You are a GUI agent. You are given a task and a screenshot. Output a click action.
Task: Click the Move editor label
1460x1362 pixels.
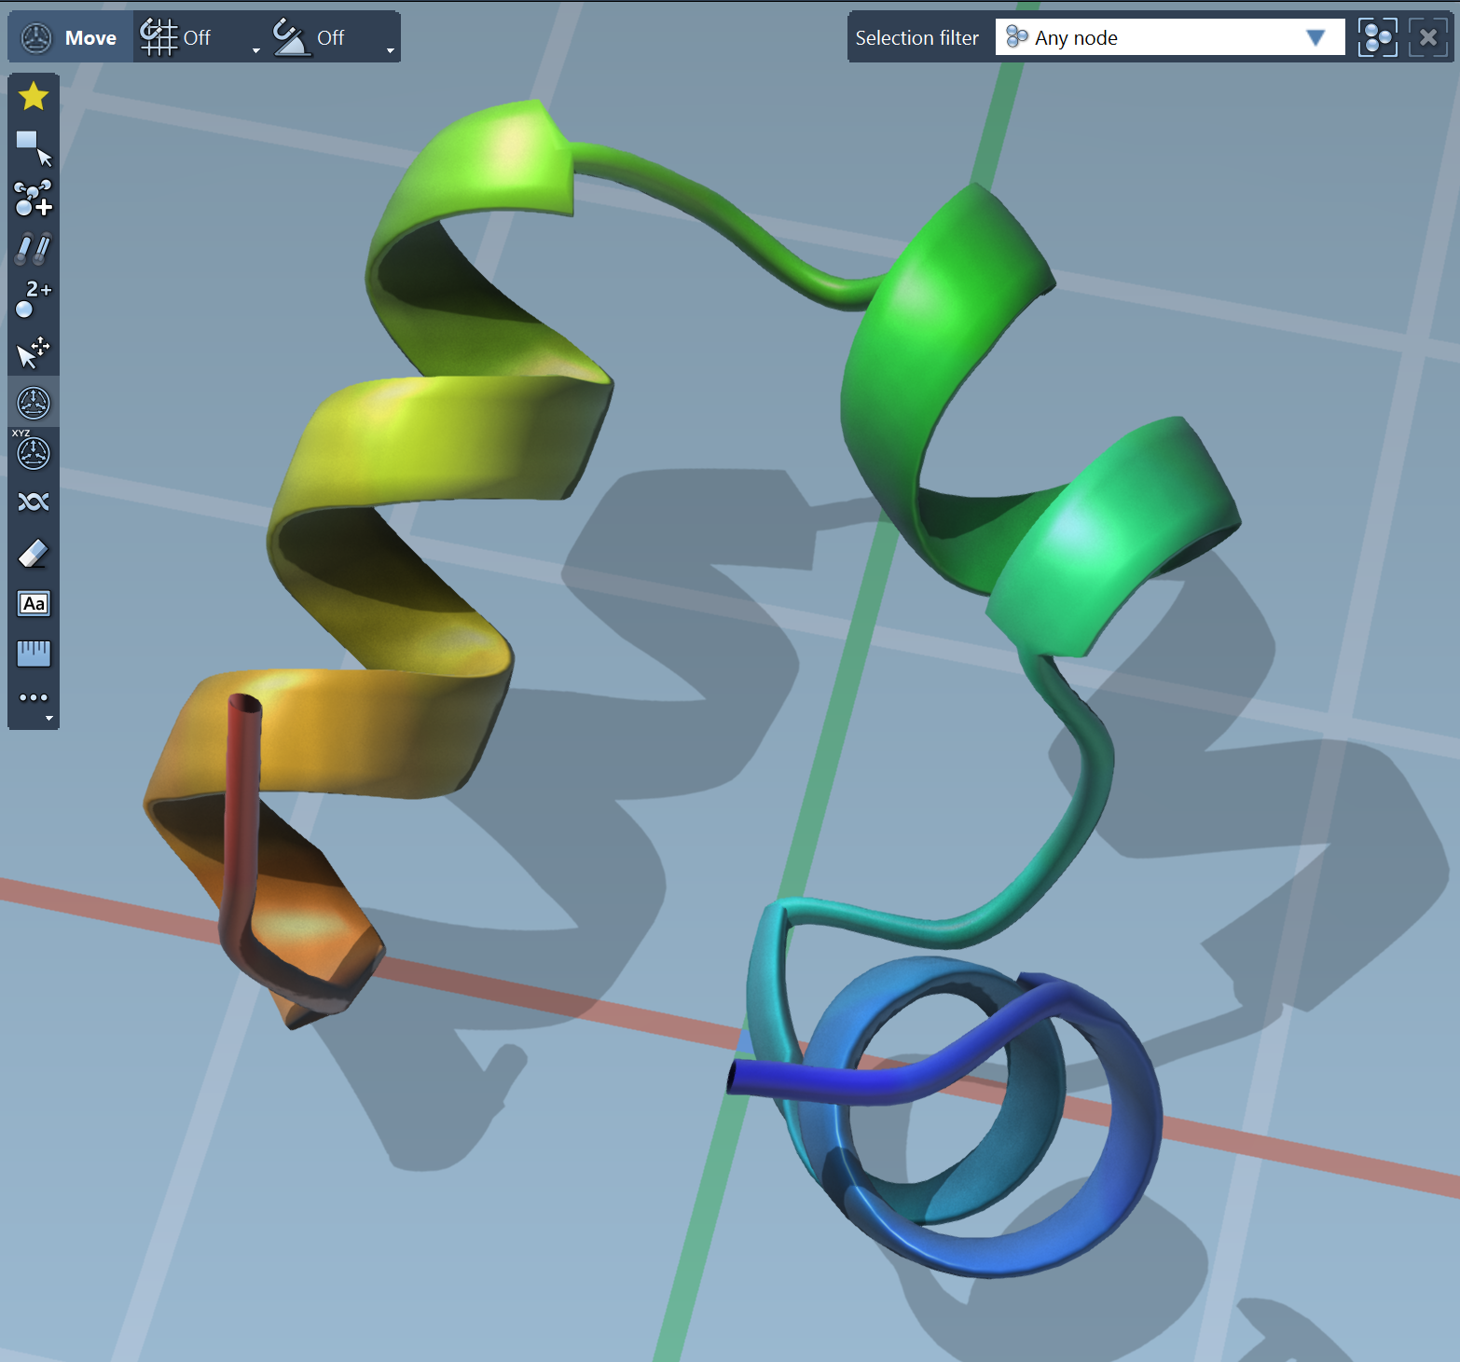point(90,38)
